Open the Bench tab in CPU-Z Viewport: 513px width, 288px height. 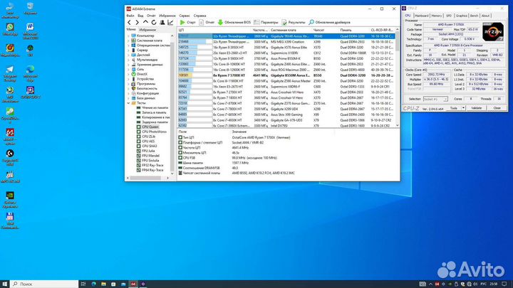[x=474, y=16]
